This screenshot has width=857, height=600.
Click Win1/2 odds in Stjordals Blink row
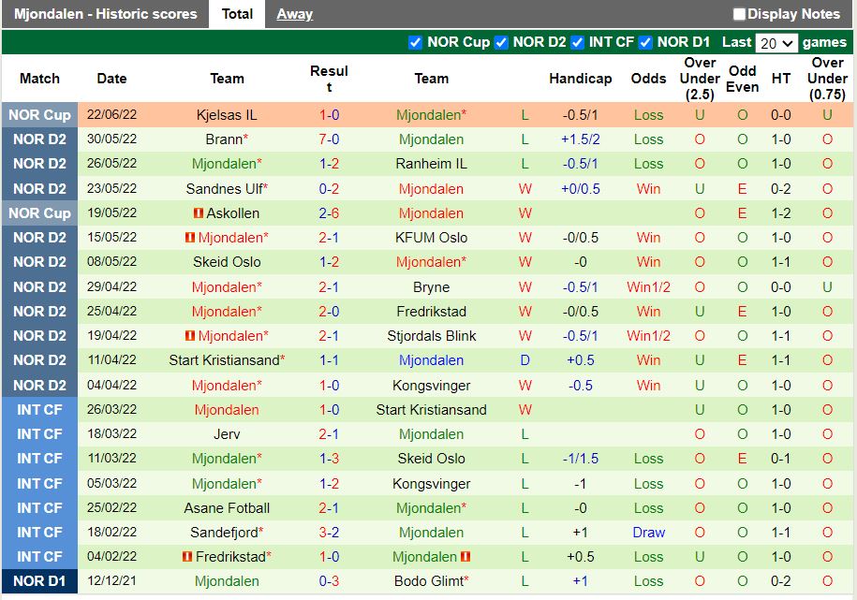click(649, 335)
